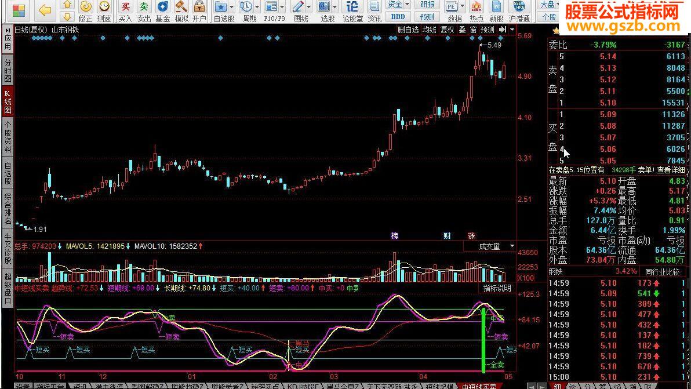Open the chart header options dropdown arrow

[x=512, y=30]
